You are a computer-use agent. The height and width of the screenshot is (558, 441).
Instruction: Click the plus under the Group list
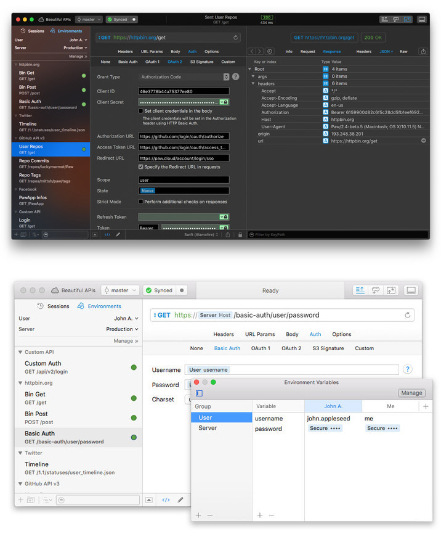pyautogui.click(x=198, y=515)
